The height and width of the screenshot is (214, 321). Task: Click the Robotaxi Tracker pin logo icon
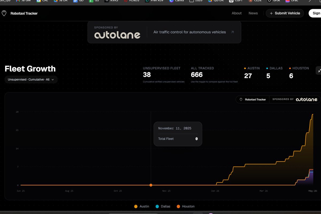click(x=4, y=13)
